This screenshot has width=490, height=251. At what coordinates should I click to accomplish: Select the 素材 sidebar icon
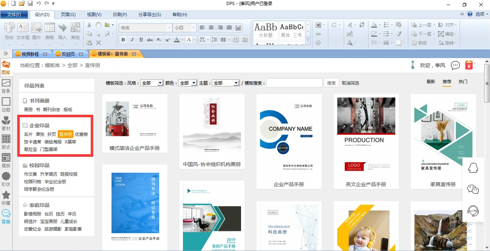point(6,123)
